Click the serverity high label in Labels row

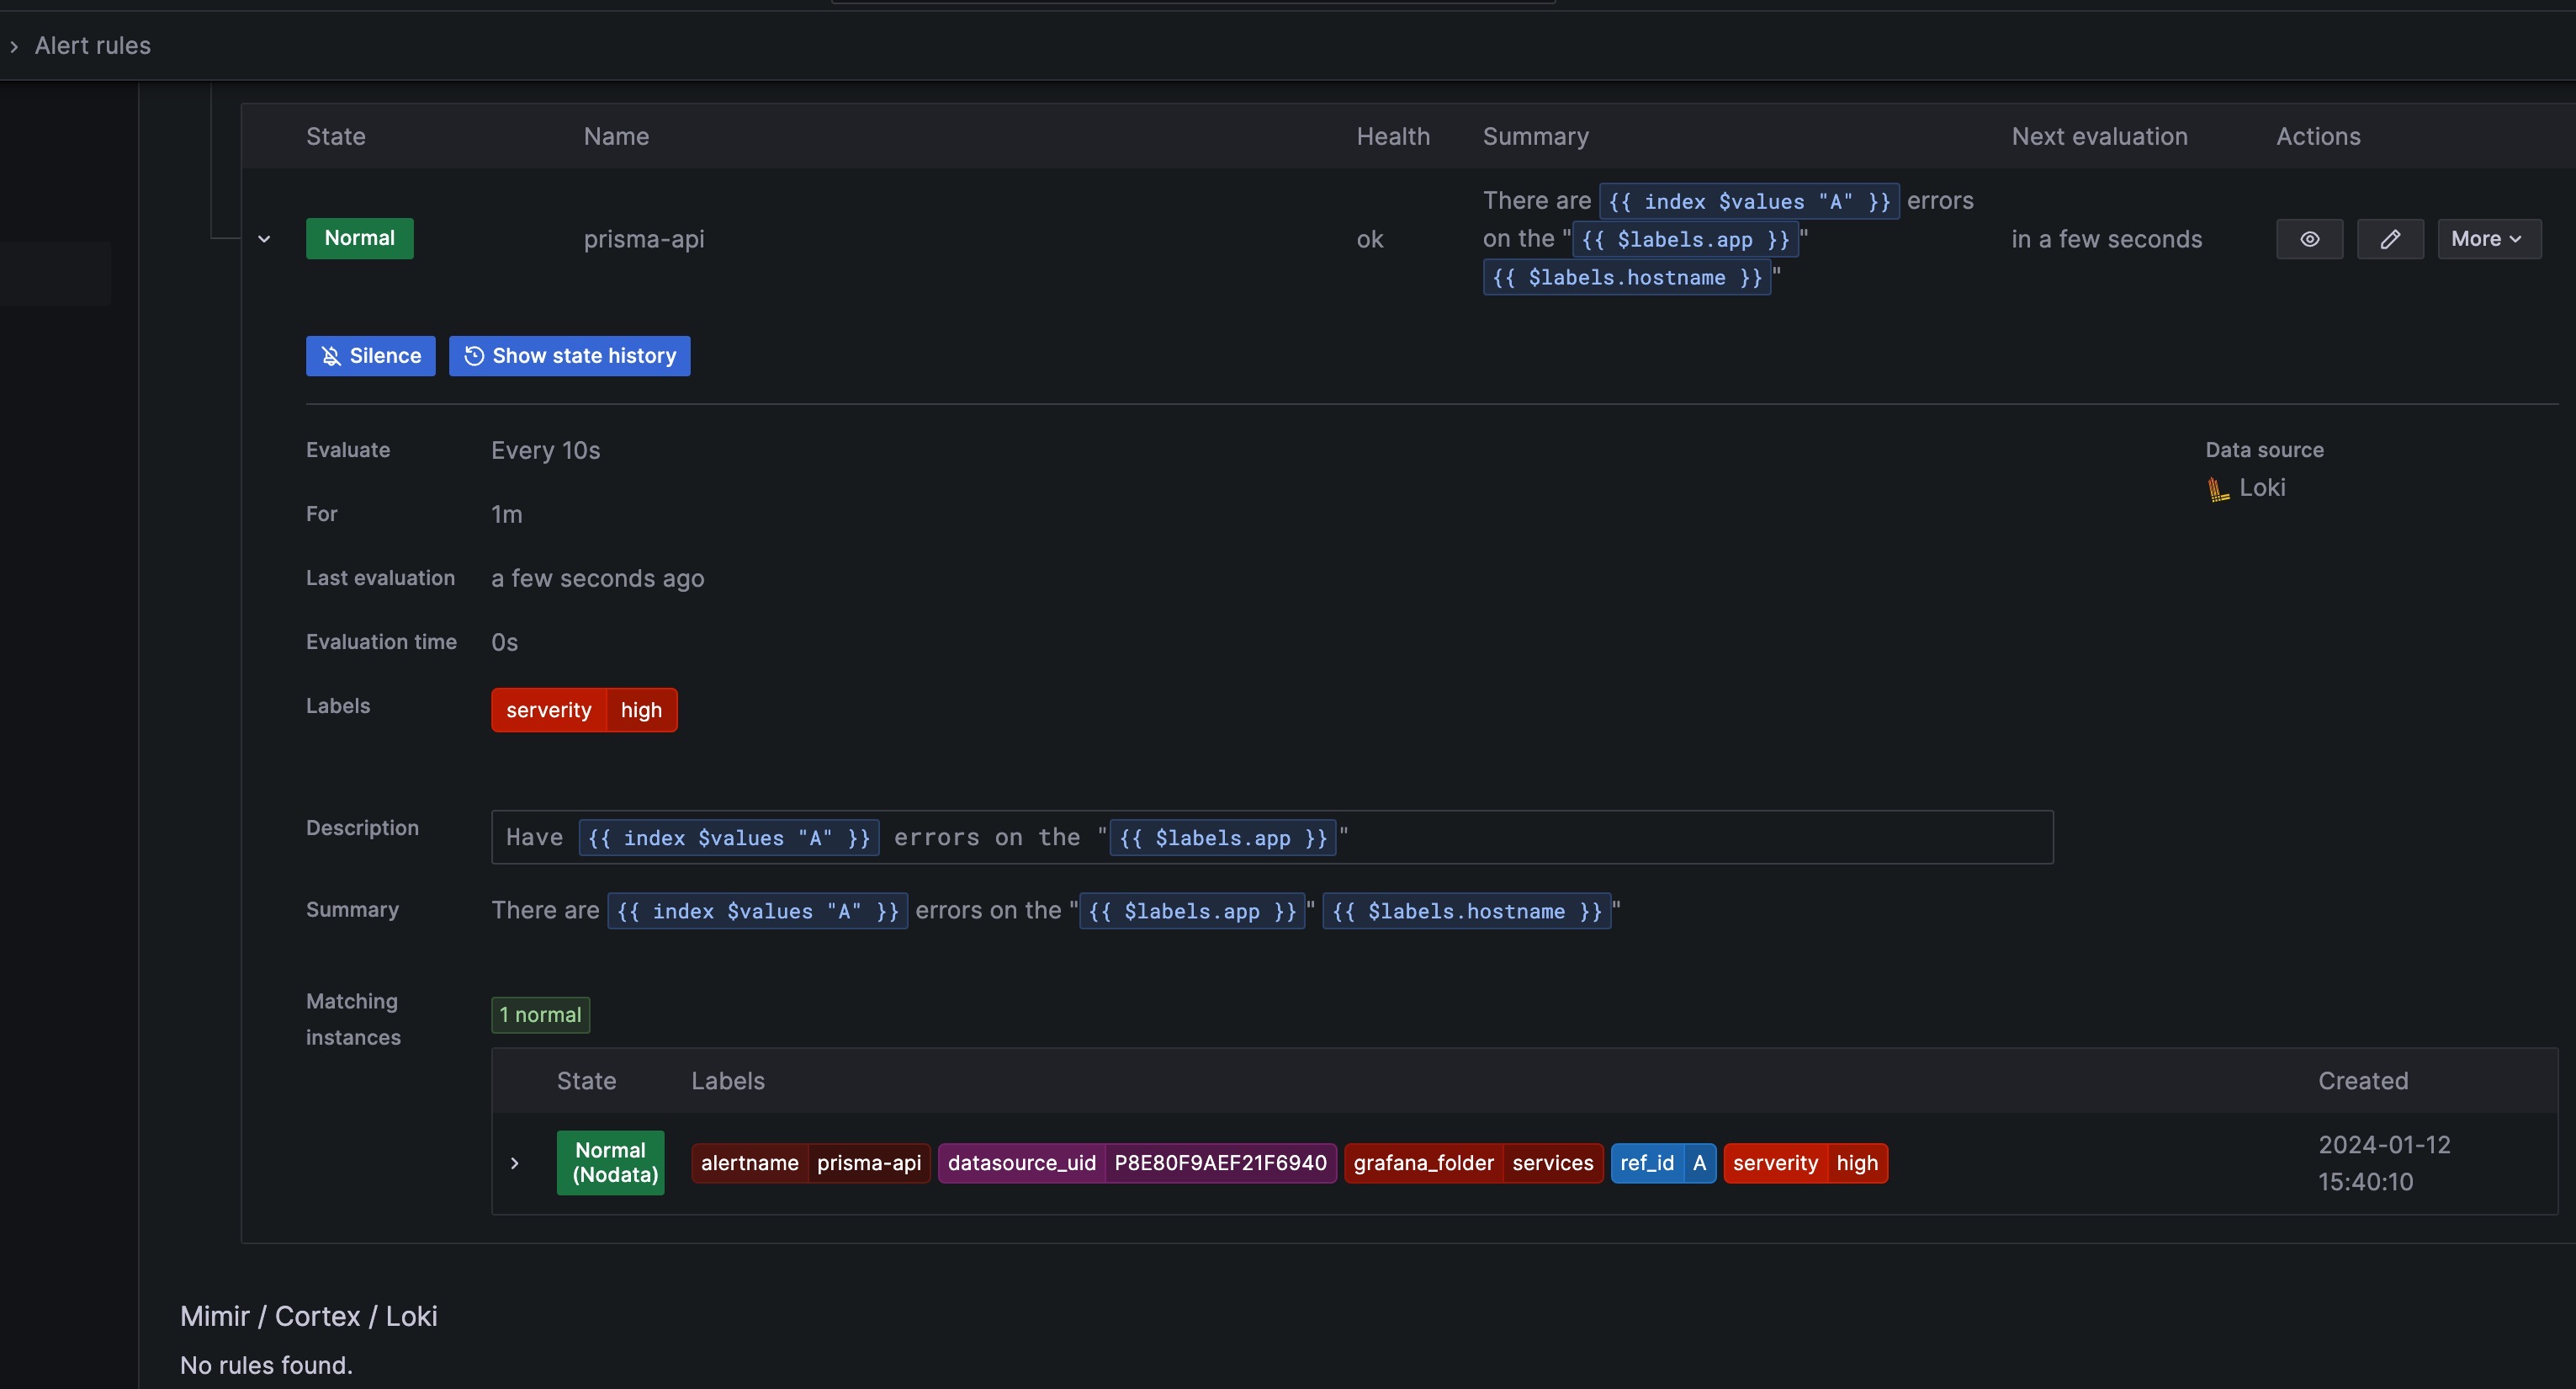[x=584, y=710]
